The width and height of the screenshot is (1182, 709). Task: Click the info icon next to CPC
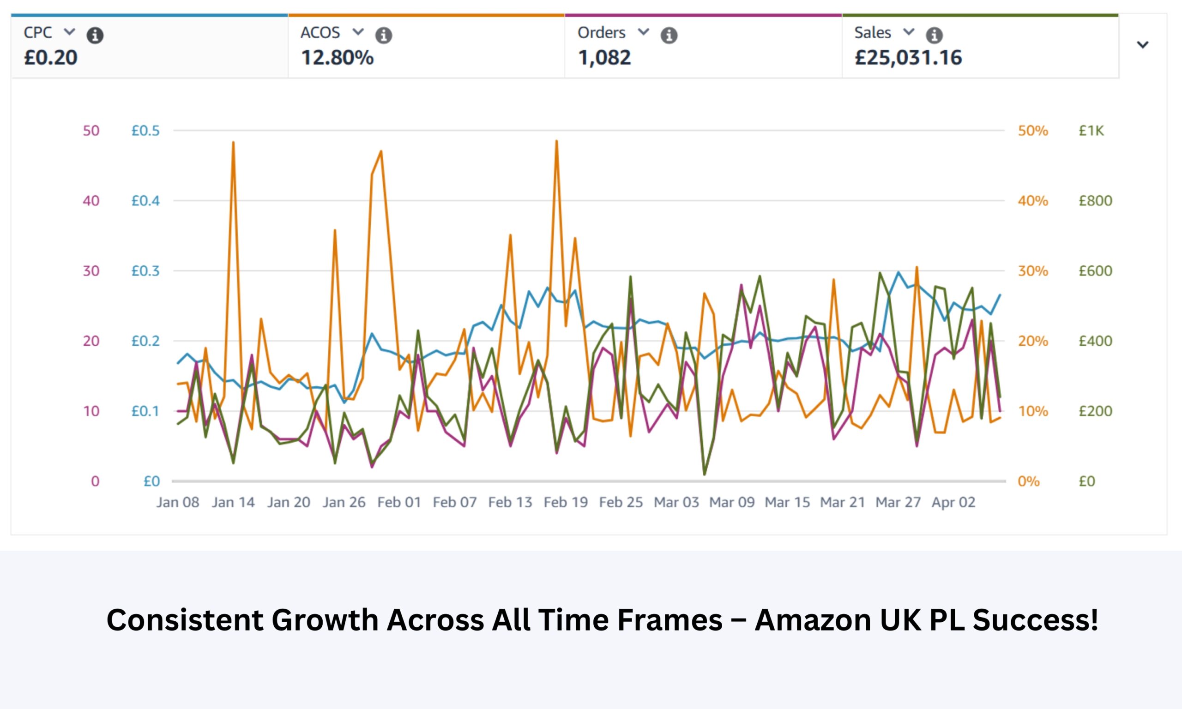95,35
